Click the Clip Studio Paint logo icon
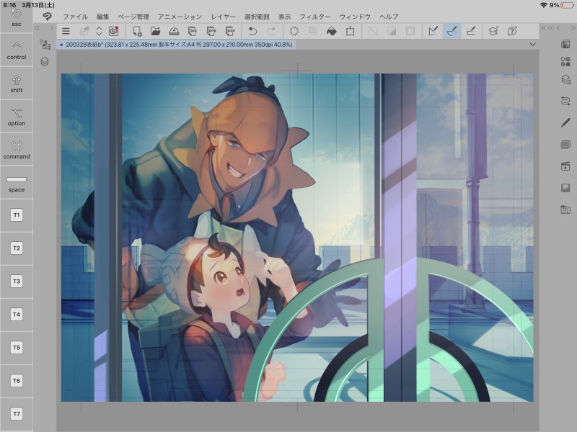 47,17
